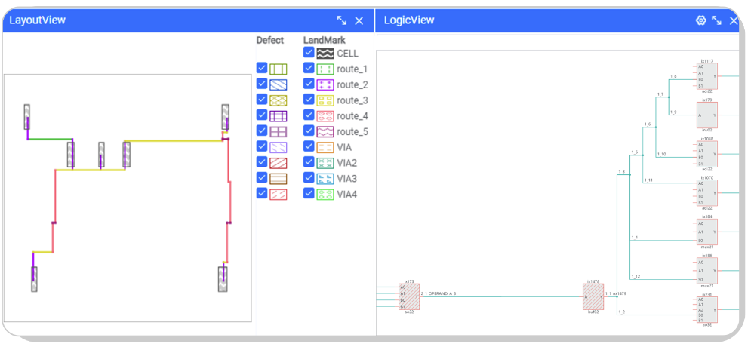Screen dimensions: 748x347
Task: Select the hatched ix1478 buffer cell
Action: point(593,296)
